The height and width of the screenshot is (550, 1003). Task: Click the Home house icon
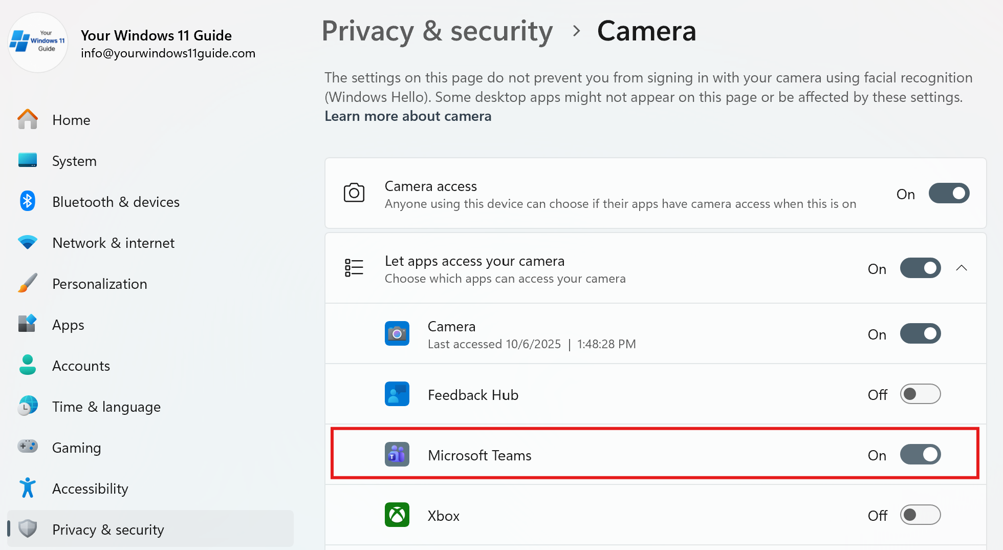[28, 119]
